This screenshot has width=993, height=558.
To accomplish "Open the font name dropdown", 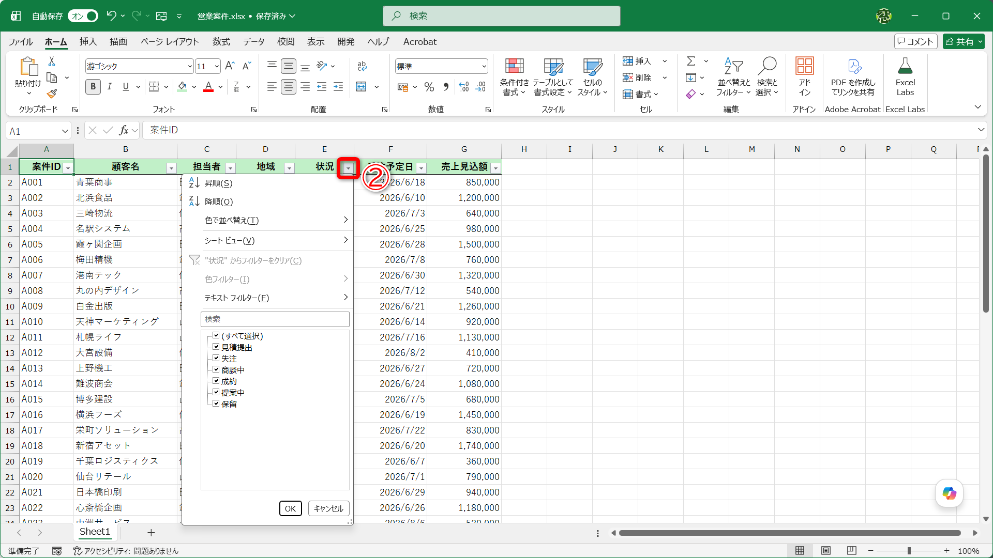I will (190, 66).
